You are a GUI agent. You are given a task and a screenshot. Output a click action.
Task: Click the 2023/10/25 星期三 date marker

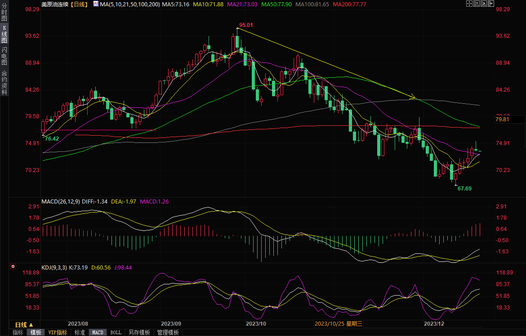tap(339, 323)
